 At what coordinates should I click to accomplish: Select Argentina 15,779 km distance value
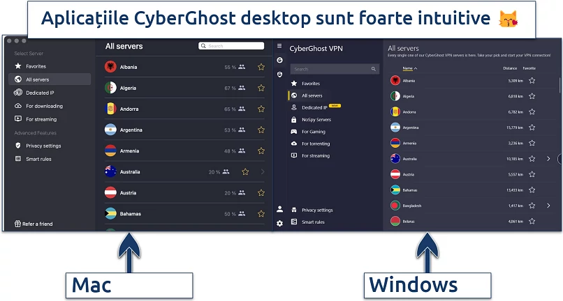tap(515, 128)
